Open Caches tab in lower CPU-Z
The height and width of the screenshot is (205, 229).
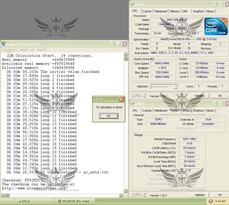(147, 111)
